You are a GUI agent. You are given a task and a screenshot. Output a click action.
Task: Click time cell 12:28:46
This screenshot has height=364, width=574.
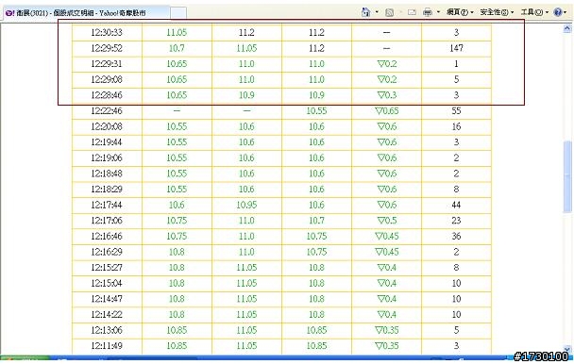click(x=107, y=95)
